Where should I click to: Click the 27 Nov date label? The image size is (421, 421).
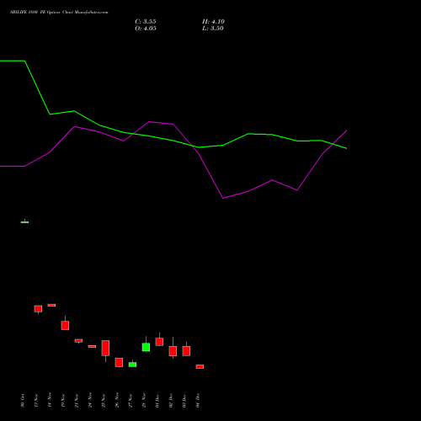click(x=131, y=401)
